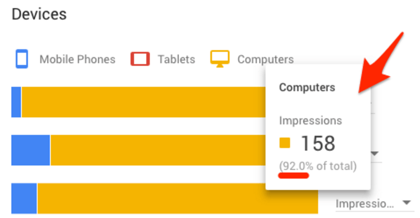Click the Devices card heading

[x=39, y=14]
